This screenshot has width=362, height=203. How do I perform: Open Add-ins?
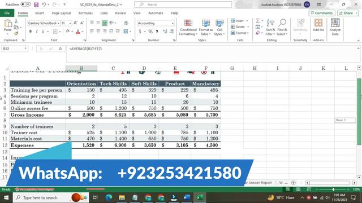(x=318, y=25)
